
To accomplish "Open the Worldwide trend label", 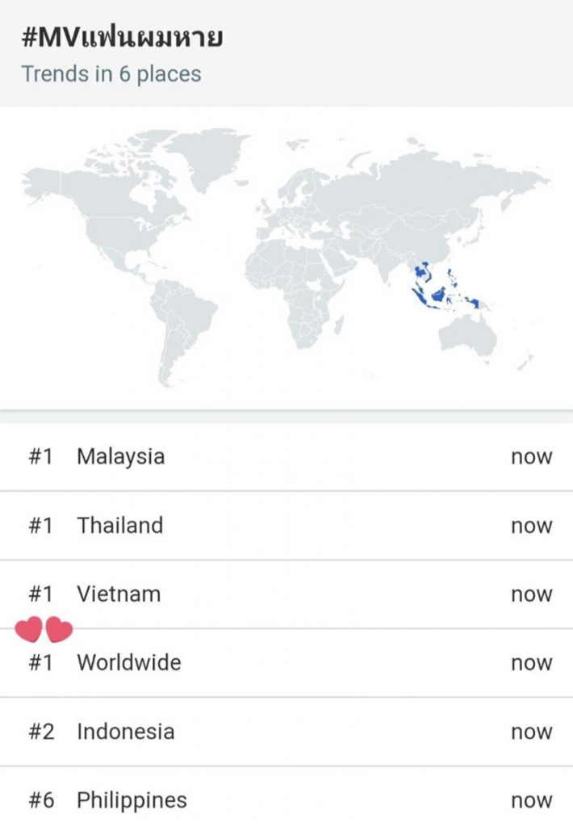I will tap(128, 663).
